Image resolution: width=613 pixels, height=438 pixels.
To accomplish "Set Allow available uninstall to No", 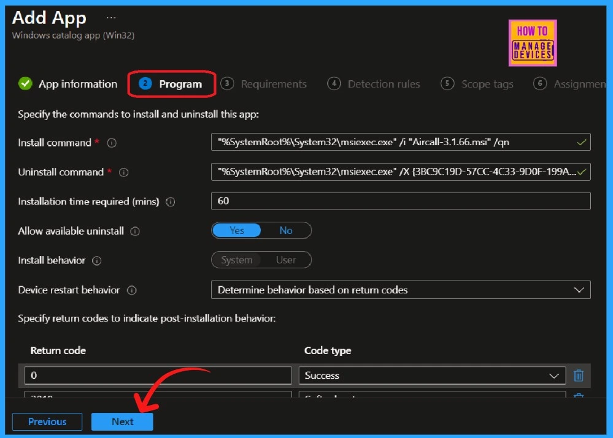I will 286,230.
